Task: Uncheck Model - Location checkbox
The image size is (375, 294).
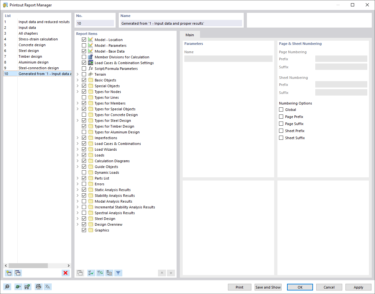Action: [x=84, y=40]
